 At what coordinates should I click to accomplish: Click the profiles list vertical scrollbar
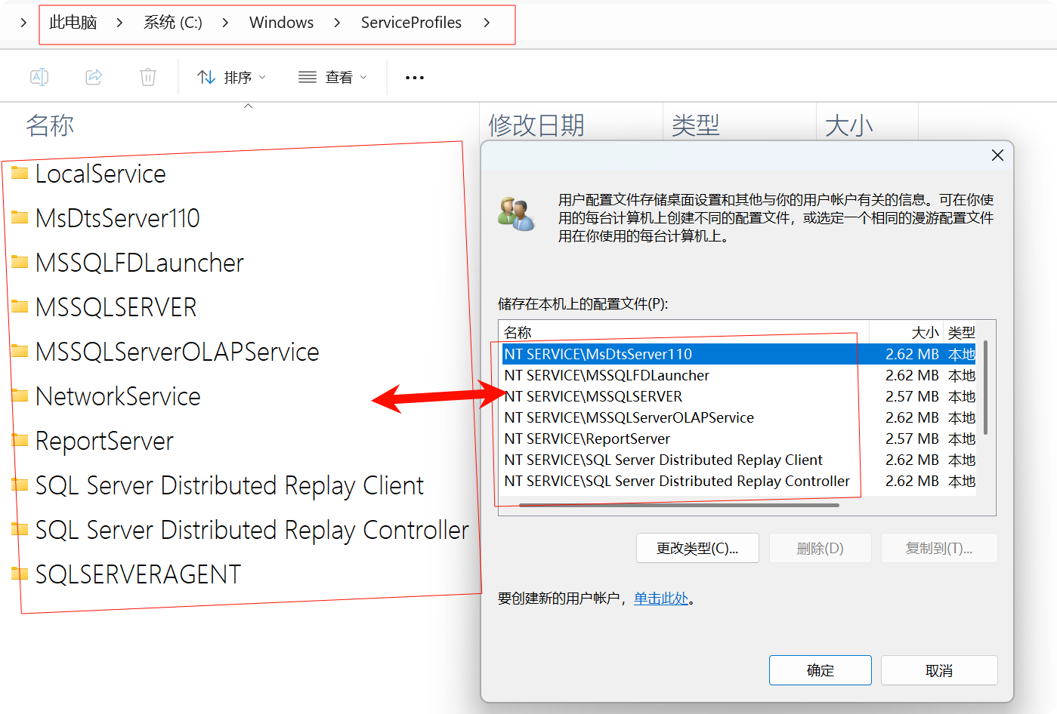pyautogui.click(x=986, y=388)
